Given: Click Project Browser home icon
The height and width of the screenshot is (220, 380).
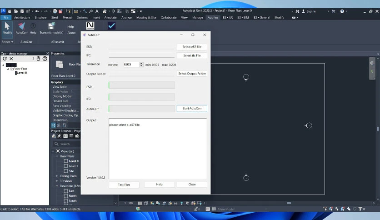Looking at the screenshot, I should pos(54,136).
